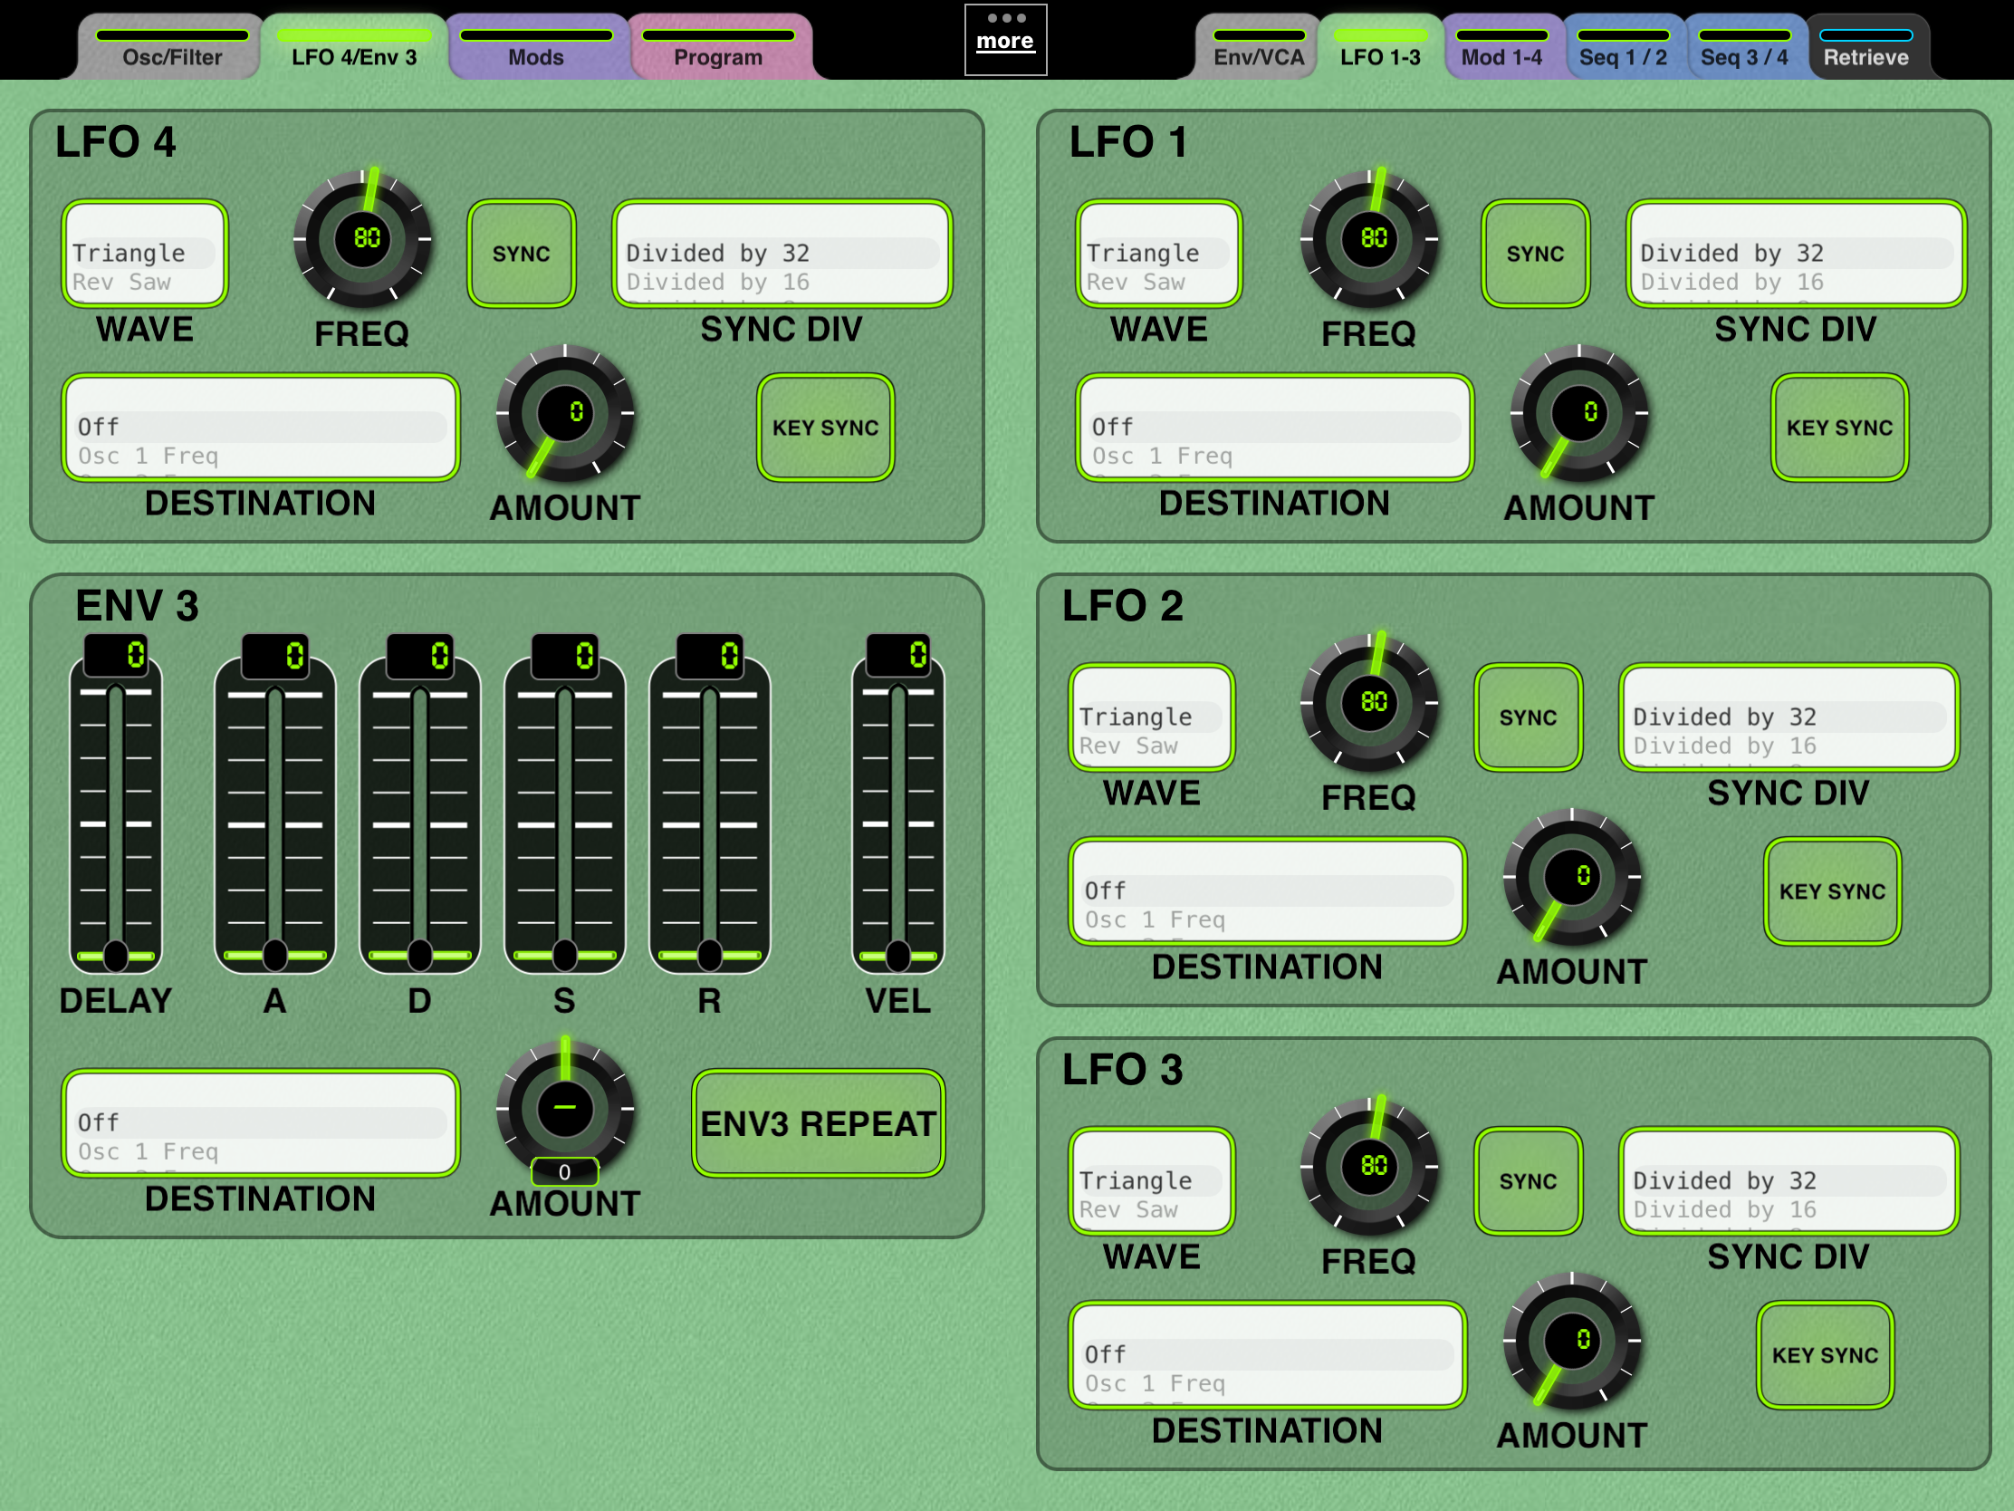Tap the more button at top center
This screenshot has height=1511, width=2014.
1005,39
